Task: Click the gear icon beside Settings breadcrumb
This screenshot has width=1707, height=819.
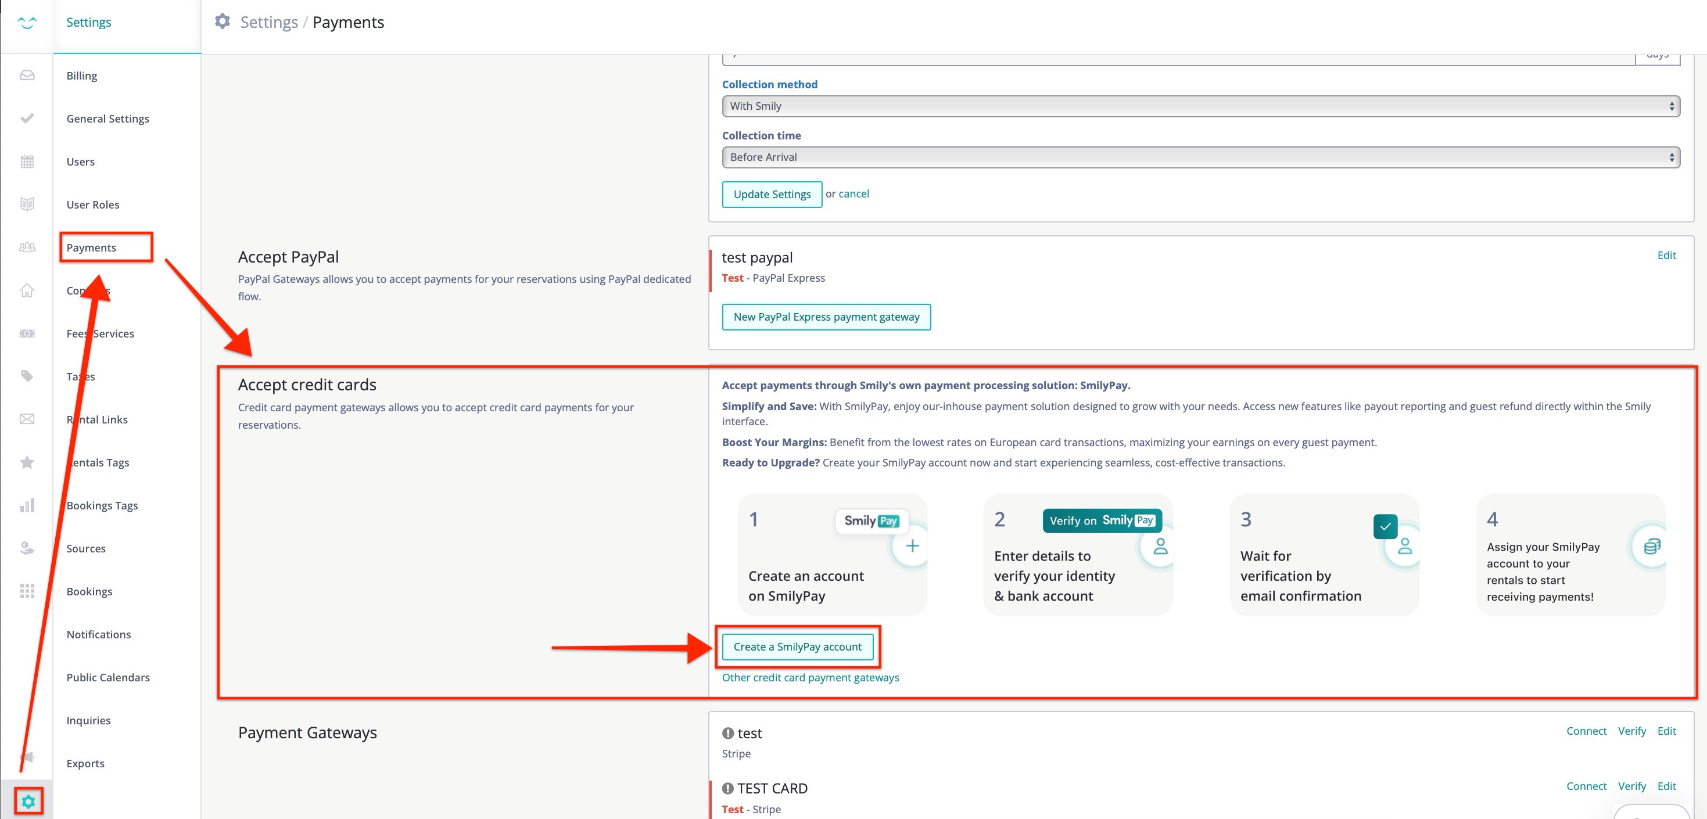Action: pyautogui.click(x=223, y=21)
